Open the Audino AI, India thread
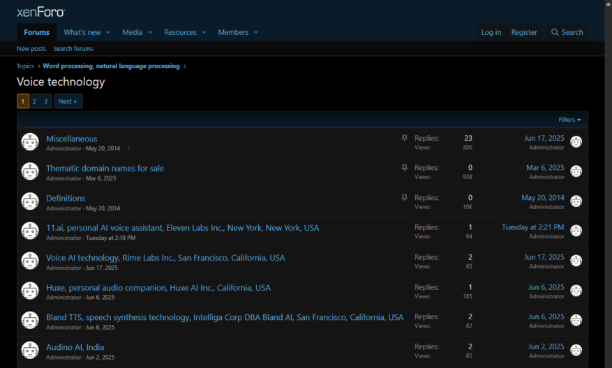 [75, 347]
